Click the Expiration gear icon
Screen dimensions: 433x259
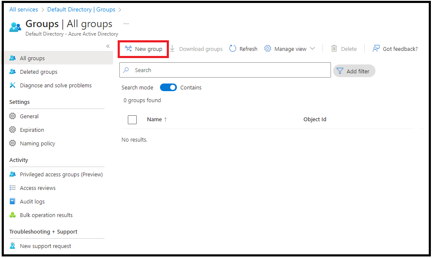click(12, 130)
